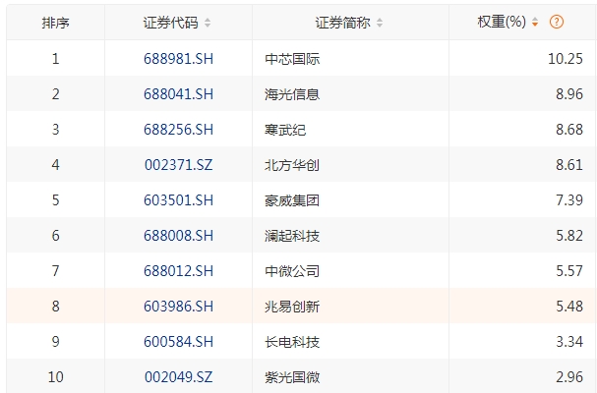Click the 排序 column header
The image size is (597, 393).
[x=56, y=23]
